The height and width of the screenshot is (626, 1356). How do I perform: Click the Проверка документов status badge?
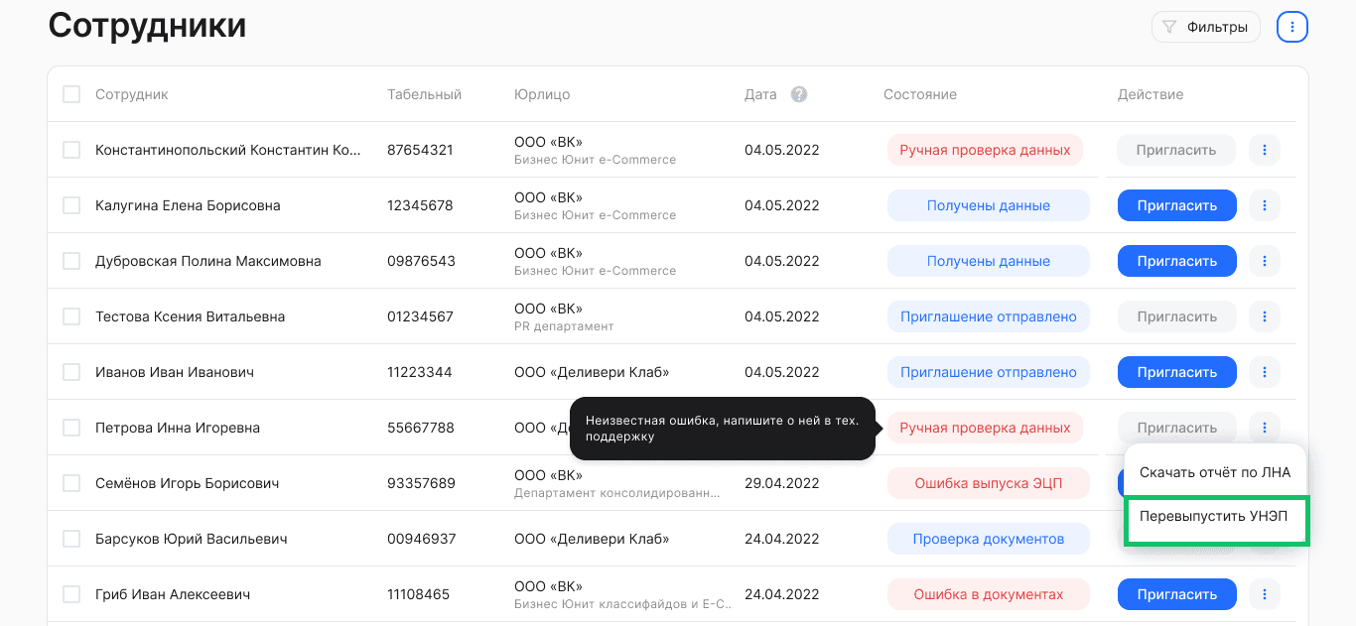coord(989,539)
